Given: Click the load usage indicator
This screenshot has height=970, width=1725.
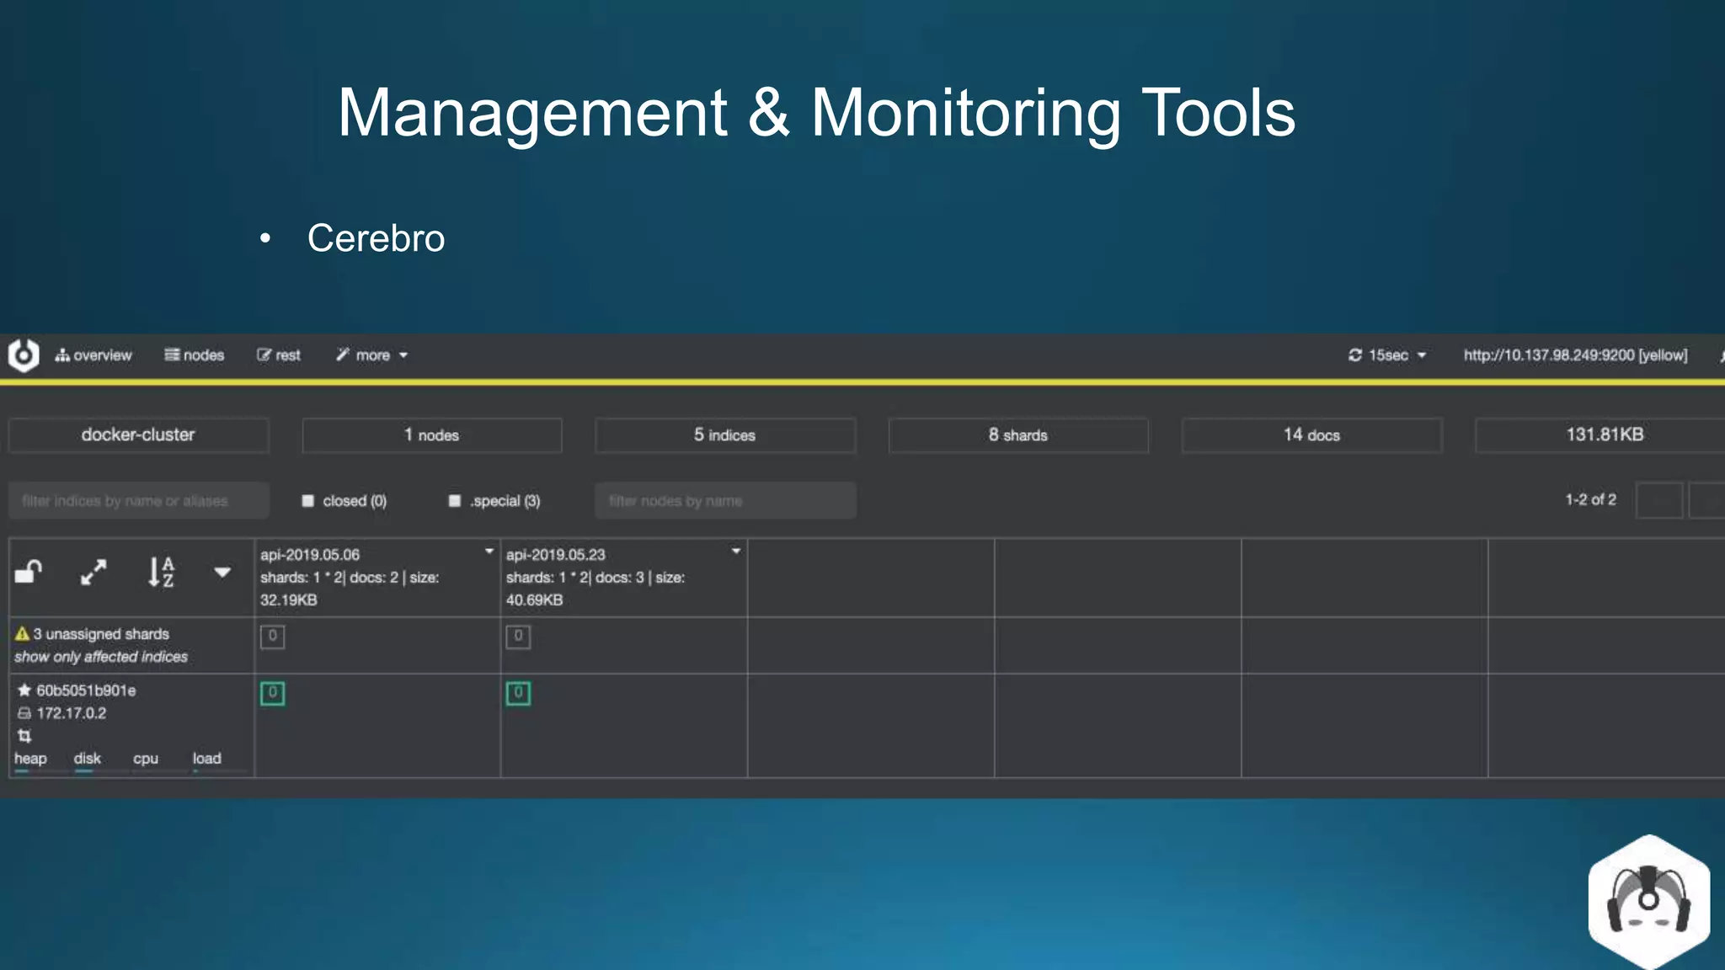Looking at the screenshot, I should 207,759.
